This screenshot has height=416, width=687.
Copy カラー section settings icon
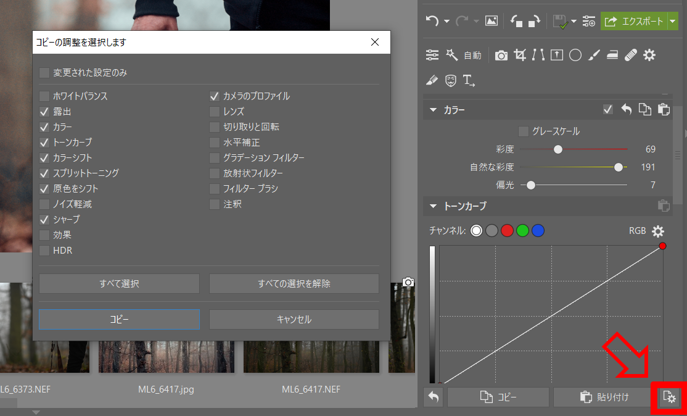[645, 110]
